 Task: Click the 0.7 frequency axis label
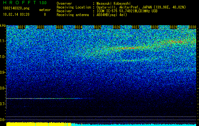coord(3,104)
